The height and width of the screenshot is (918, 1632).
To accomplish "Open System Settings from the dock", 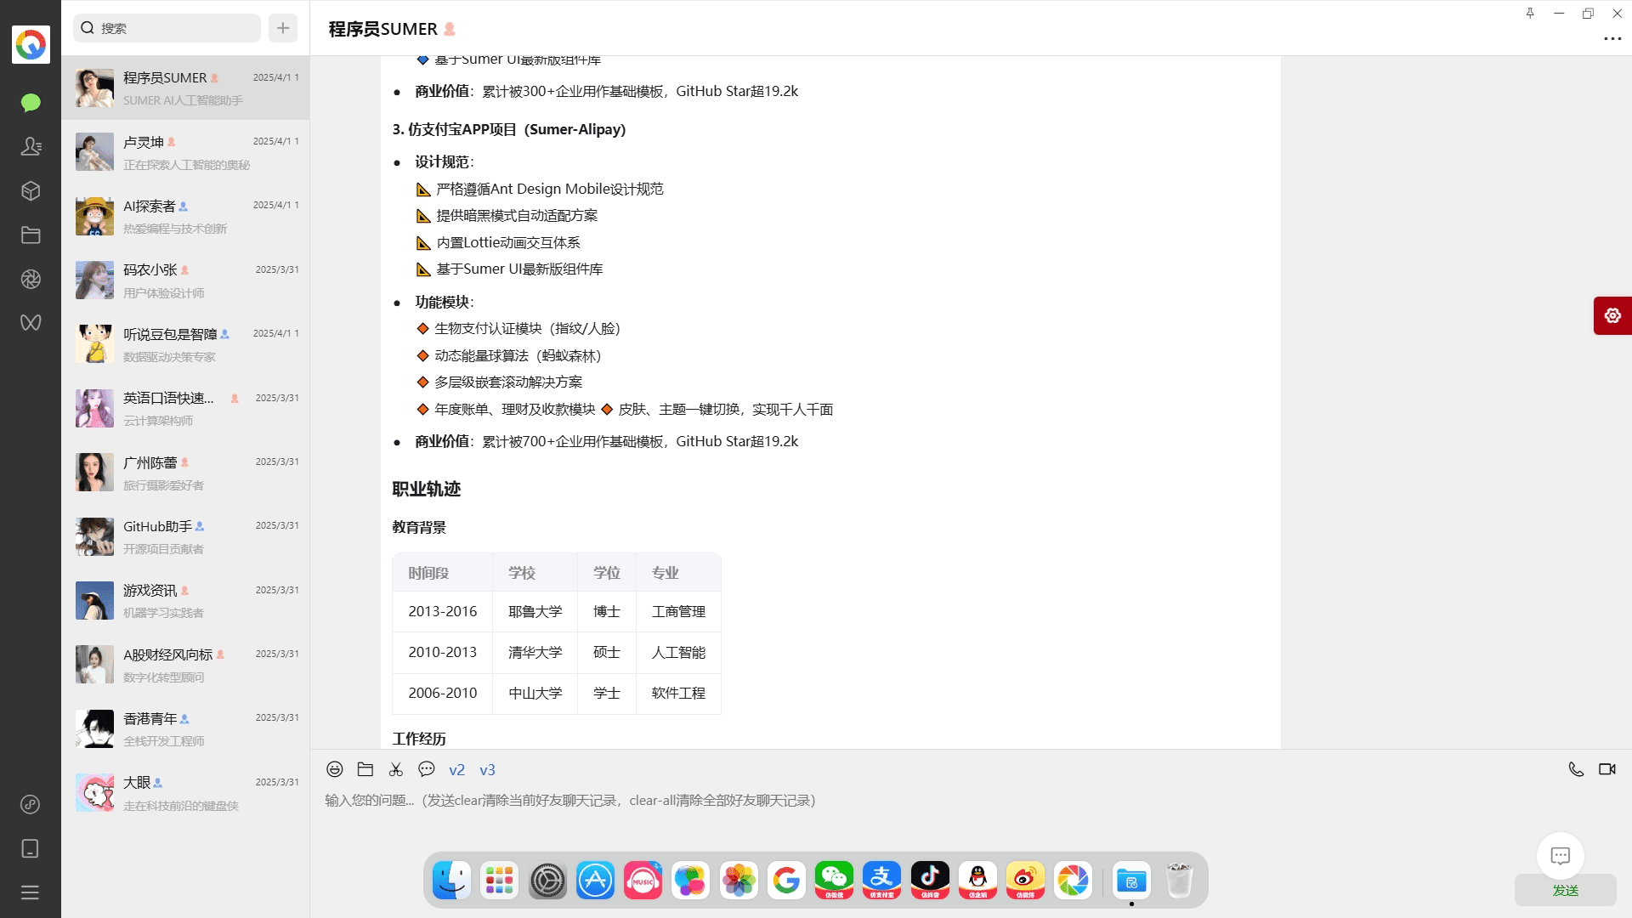I will pos(547,881).
